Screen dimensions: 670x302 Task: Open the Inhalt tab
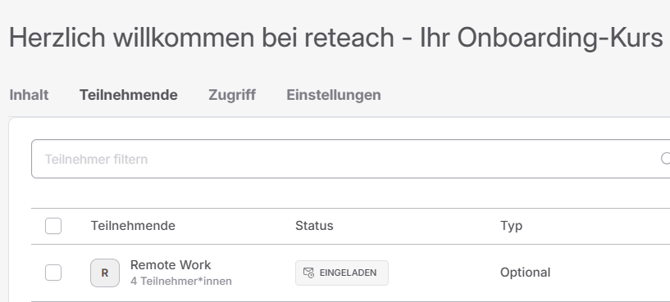pyautogui.click(x=29, y=95)
